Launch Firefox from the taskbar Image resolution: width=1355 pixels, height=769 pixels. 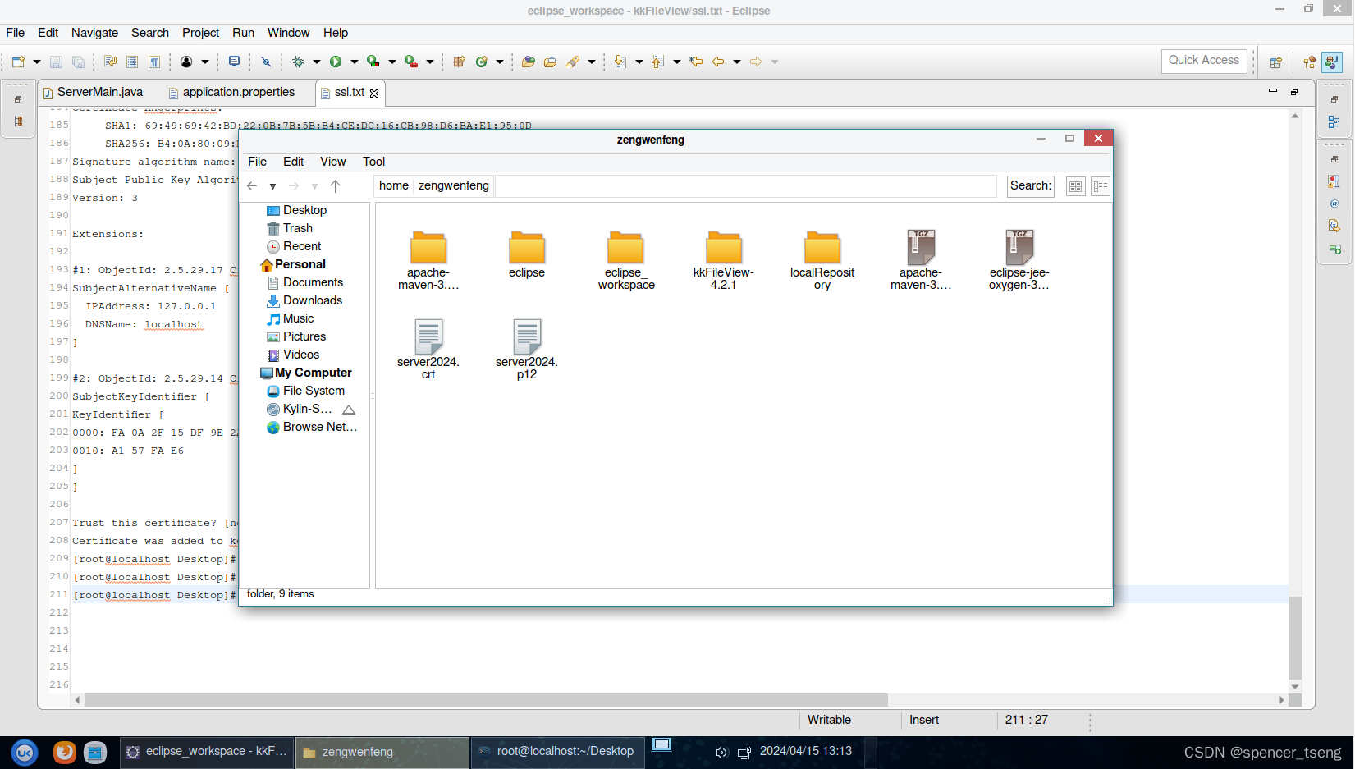point(65,752)
